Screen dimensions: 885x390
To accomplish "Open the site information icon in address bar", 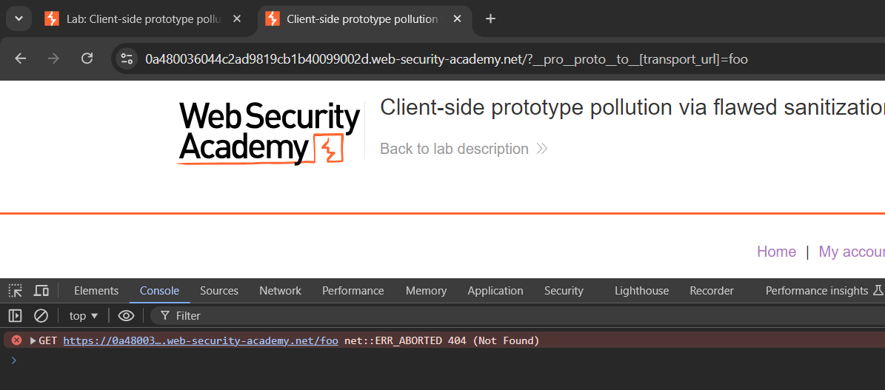I will tap(127, 58).
